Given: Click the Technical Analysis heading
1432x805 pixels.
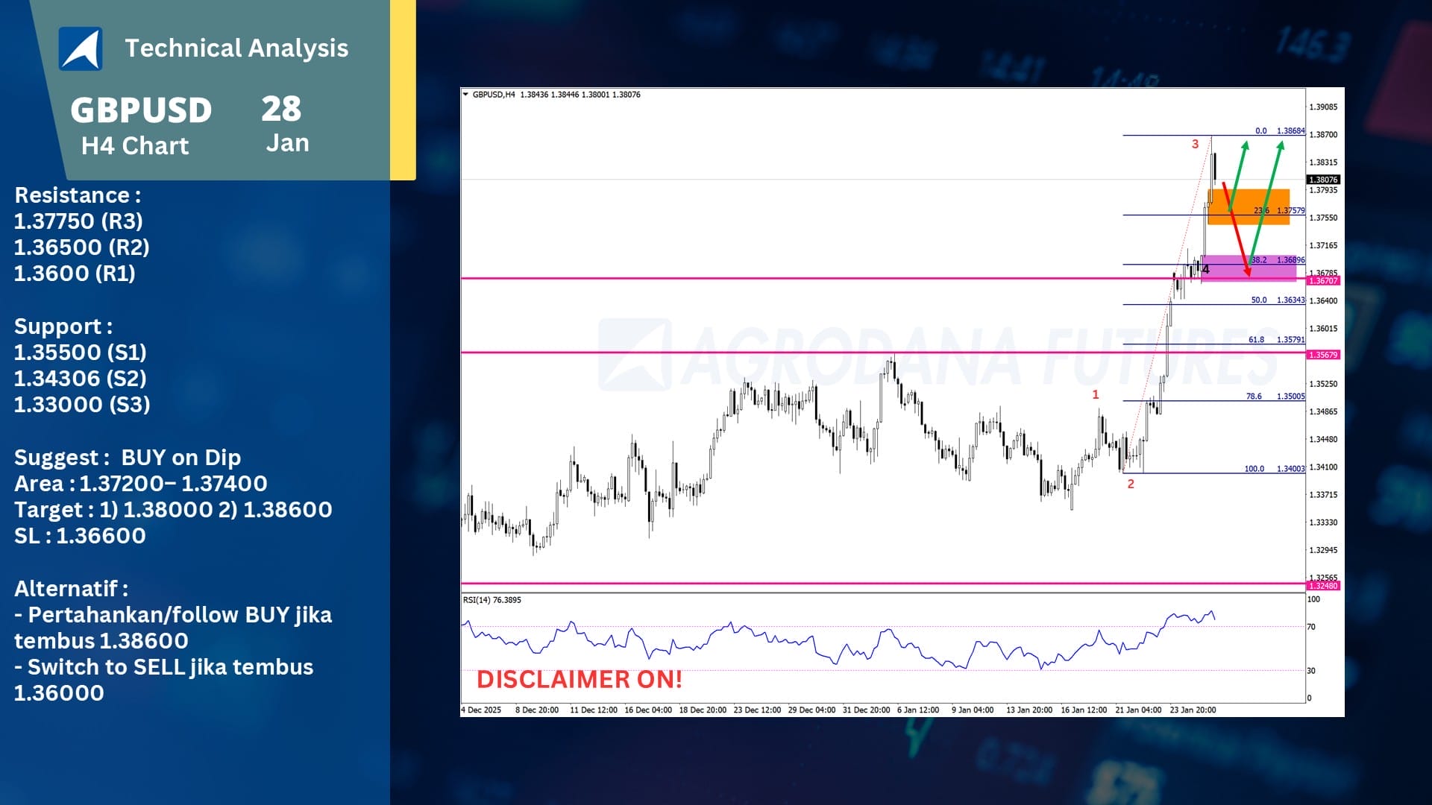Looking at the screenshot, I should pyautogui.click(x=236, y=48).
